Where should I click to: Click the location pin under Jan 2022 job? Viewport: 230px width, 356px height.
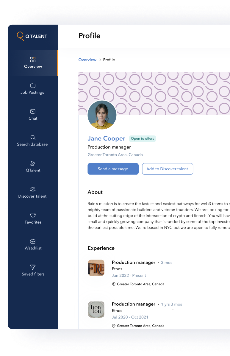[x=114, y=284]
